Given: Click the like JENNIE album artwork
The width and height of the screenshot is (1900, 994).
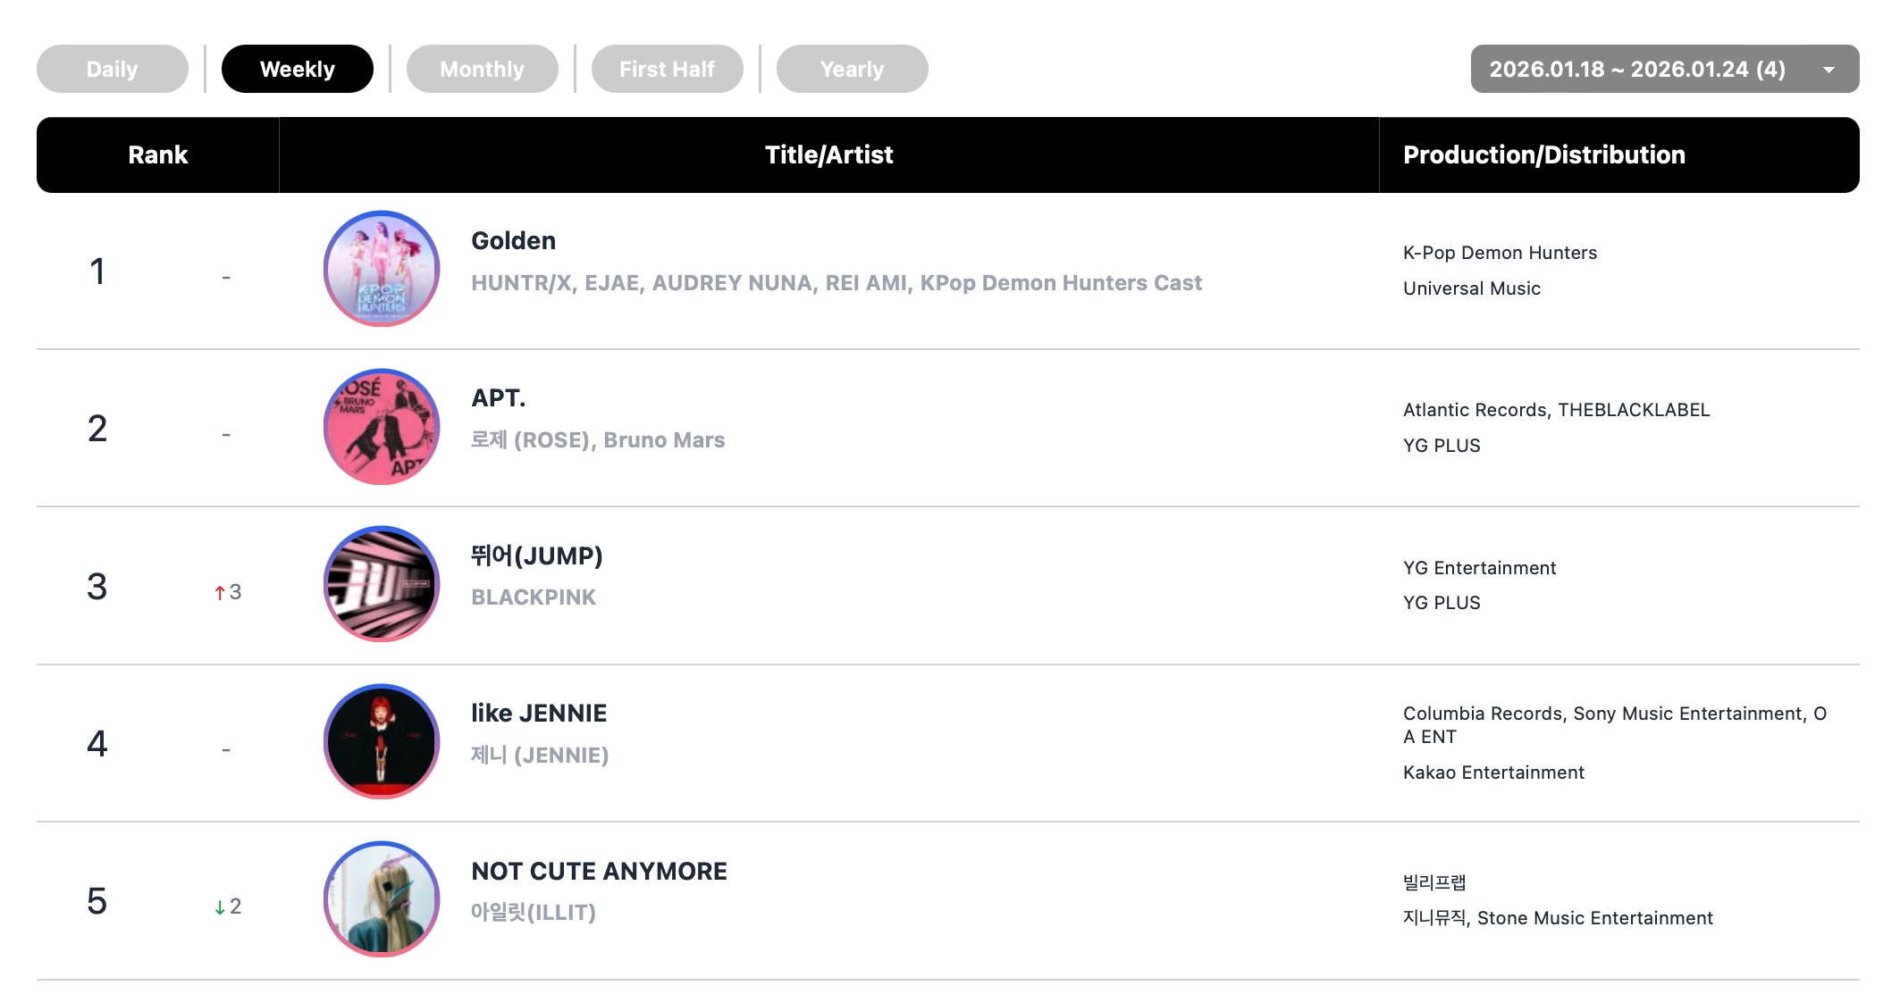Looking at the screenshot, I should (382, 741).
